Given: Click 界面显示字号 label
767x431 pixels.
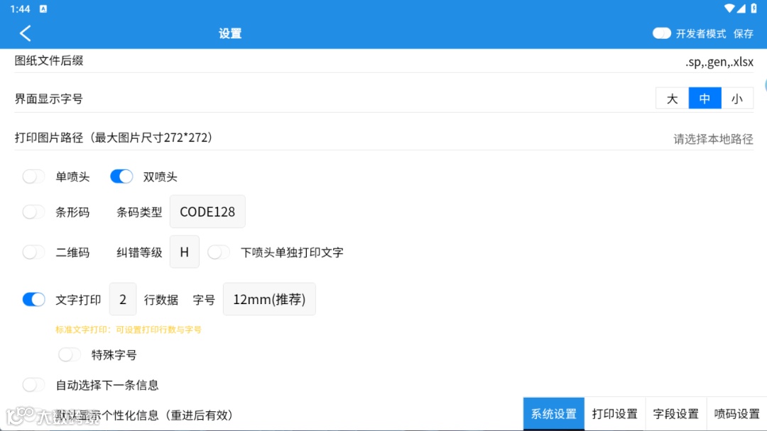Looking at the screenshot, I should click(x=48, y=99).
